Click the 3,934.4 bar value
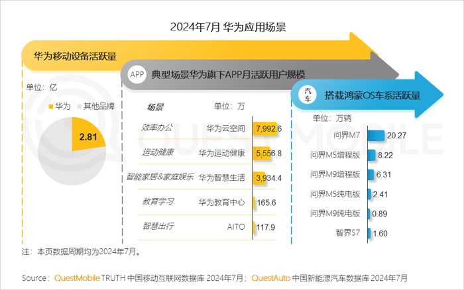Screen dimensions: 464x290 point(268,178)
